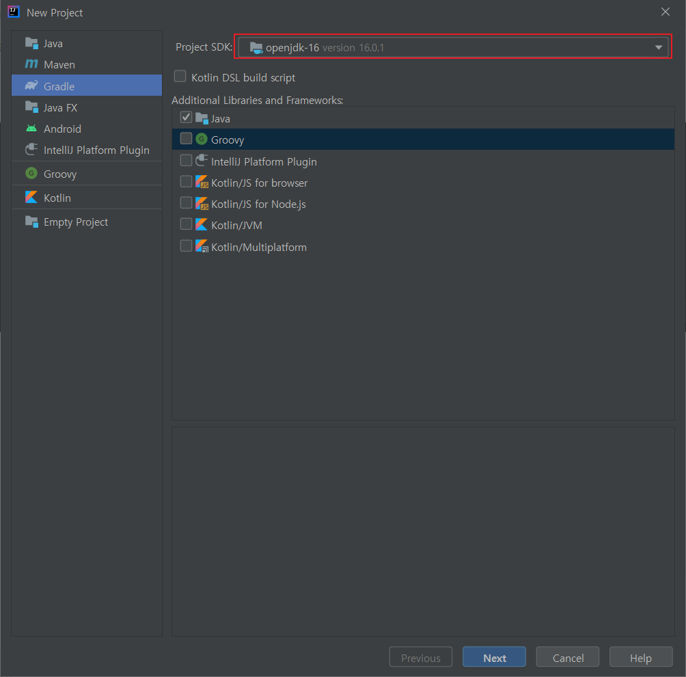
Task: Click the Java folder icon in sidebar
Action: tap(31, 43)
